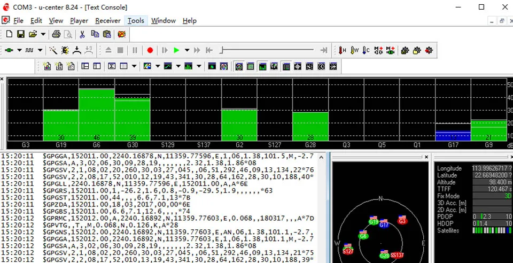Open a log file with the folder icon
513x263 pixels.
click(x=33, y=34)
